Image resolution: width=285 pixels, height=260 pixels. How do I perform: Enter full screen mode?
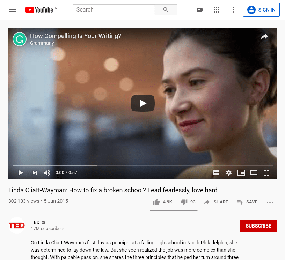point(266,173)
